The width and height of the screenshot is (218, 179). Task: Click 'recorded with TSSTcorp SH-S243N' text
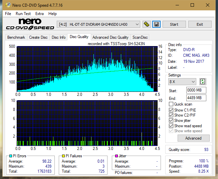(x=116, y=44)
